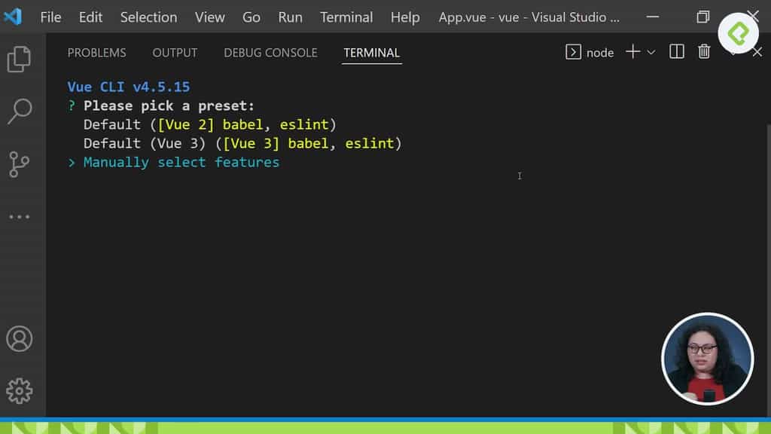Open the Terminal menu

[x=346, y=17]
